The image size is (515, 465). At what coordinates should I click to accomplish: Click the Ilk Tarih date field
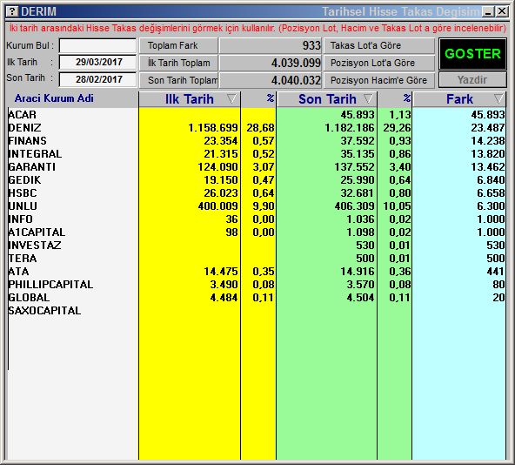[x=98, y=62]
